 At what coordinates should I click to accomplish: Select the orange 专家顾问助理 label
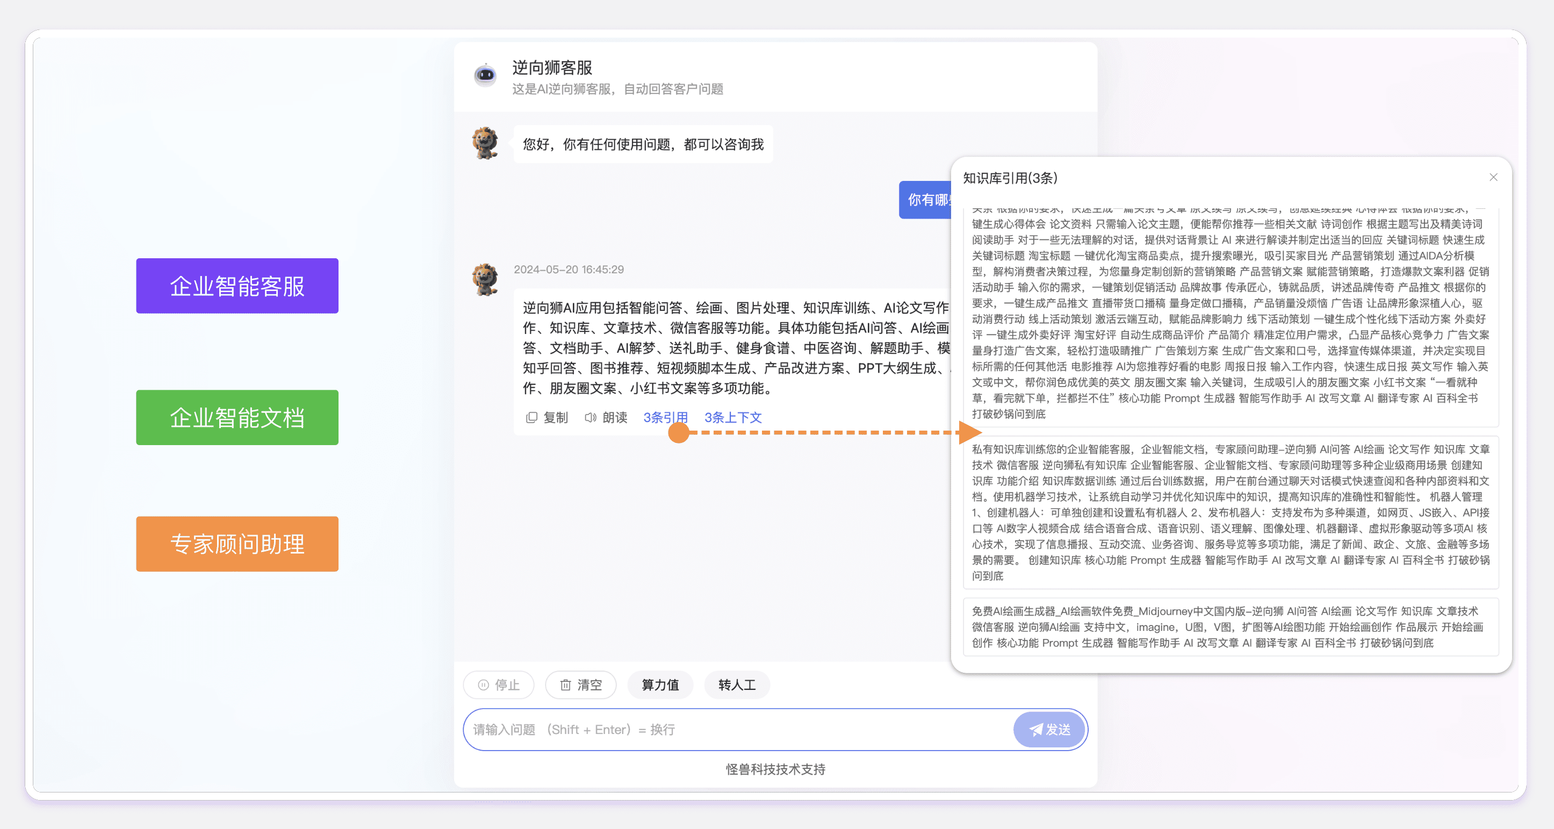(237, 544)
